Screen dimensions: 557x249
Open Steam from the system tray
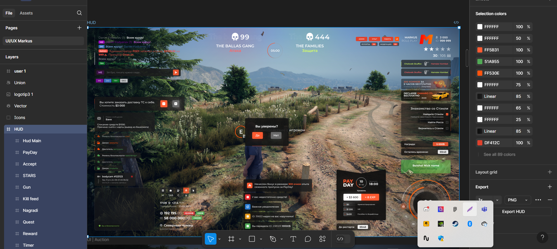coord(455,224)
